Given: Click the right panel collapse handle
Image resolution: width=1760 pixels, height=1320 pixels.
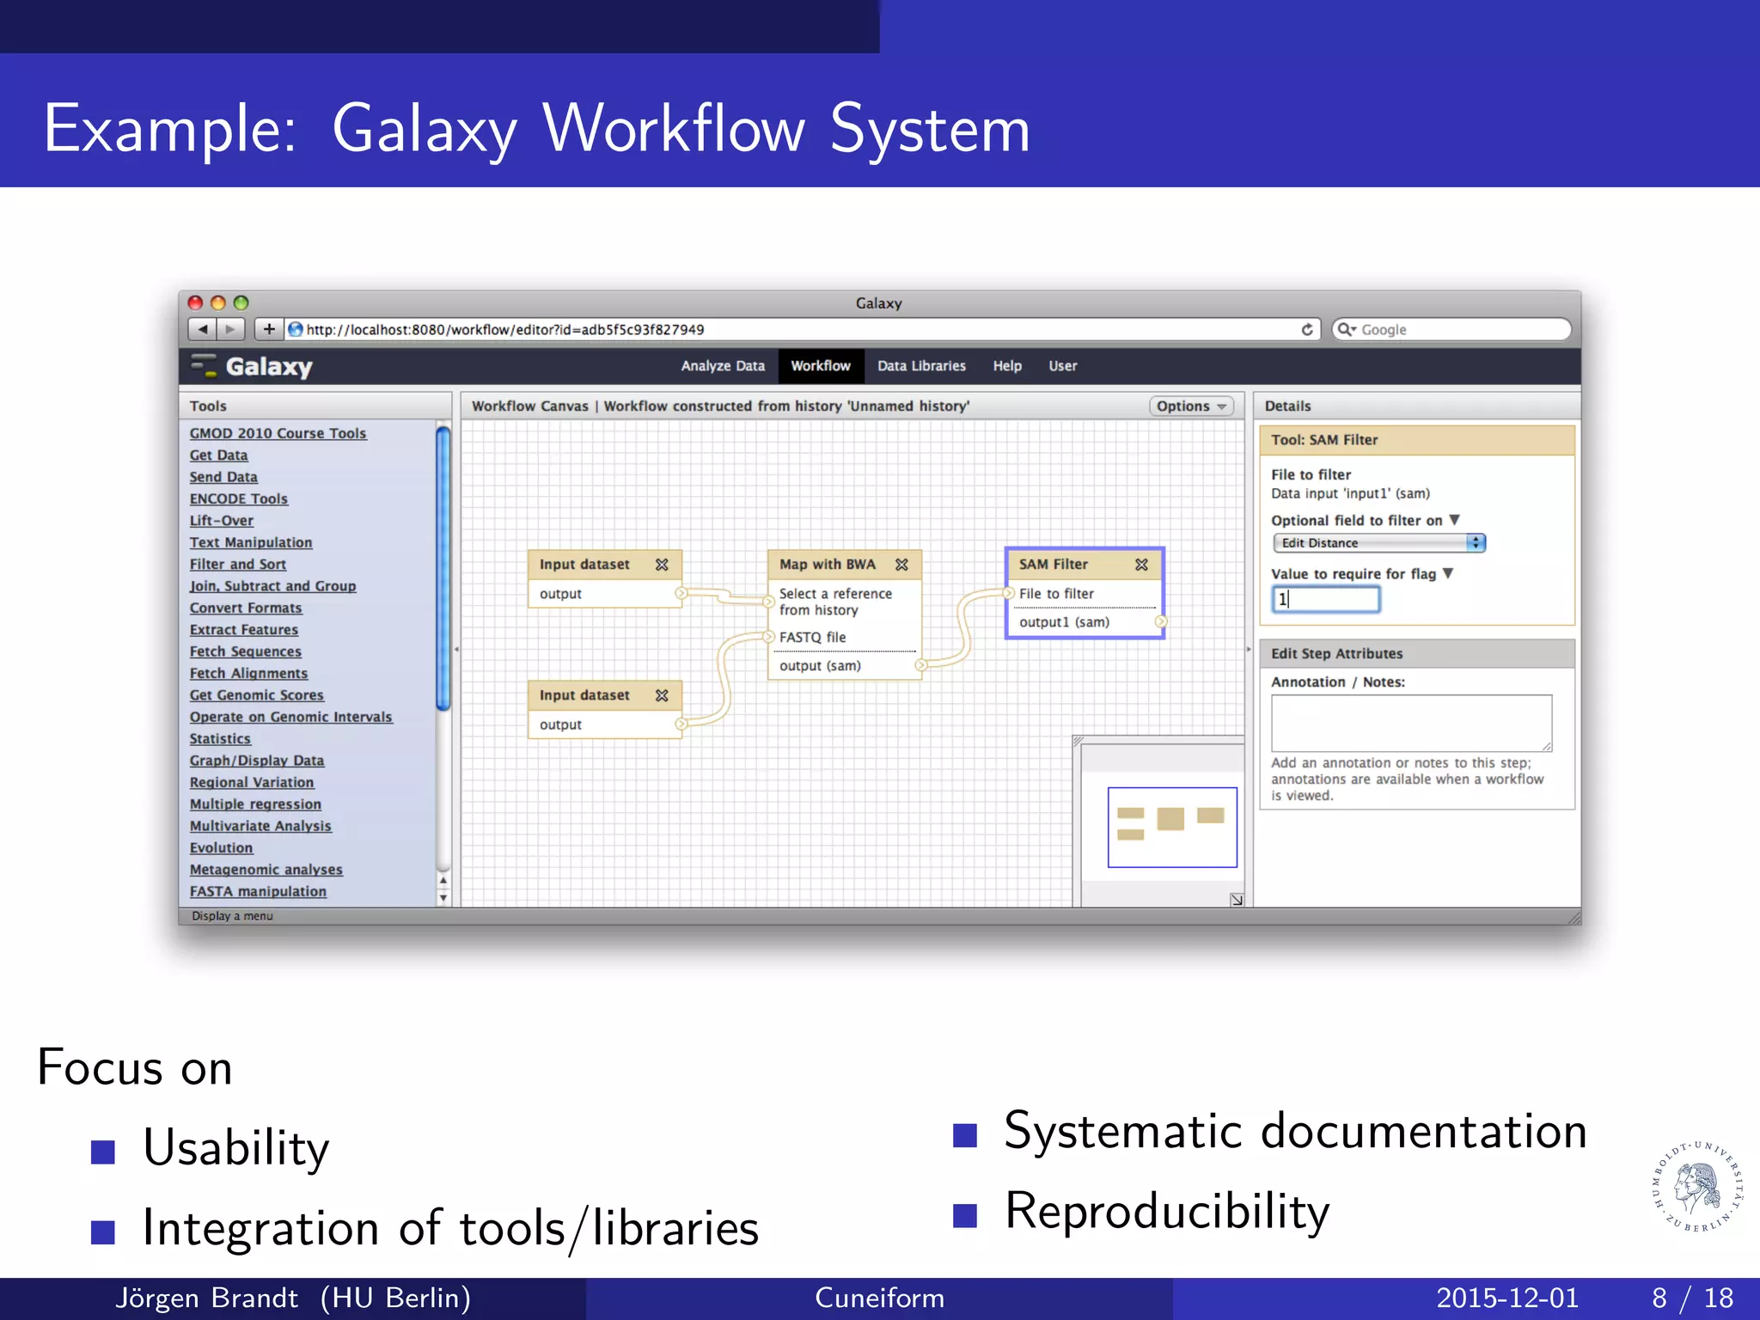Looking at the screenshot, I should (1249, 650).
